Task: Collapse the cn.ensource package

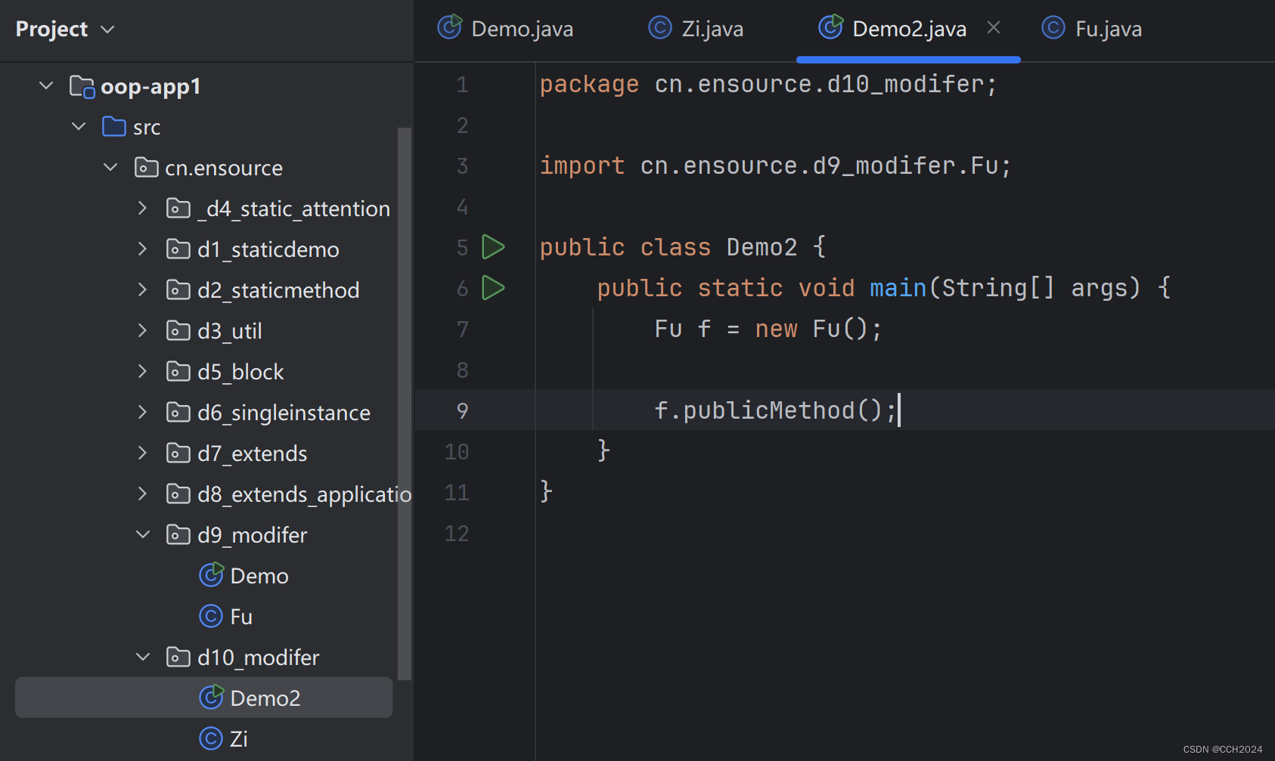Action: (x=110, y=168)
